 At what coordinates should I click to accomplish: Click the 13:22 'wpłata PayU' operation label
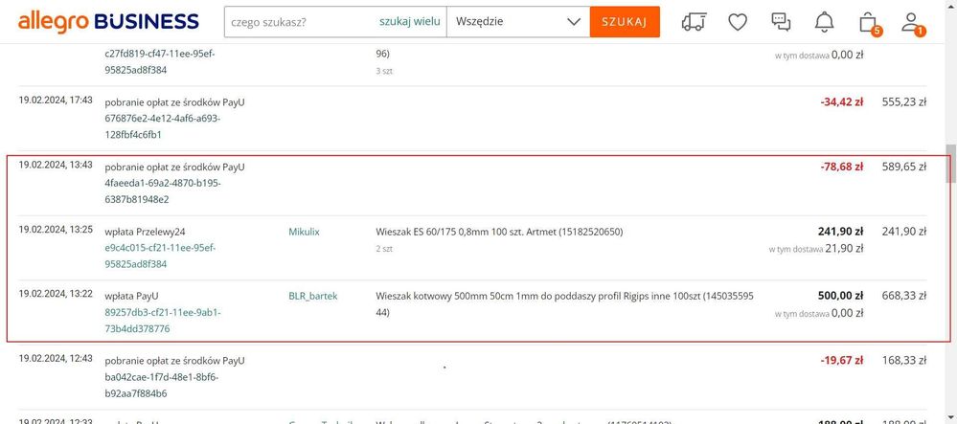[131, 297]
